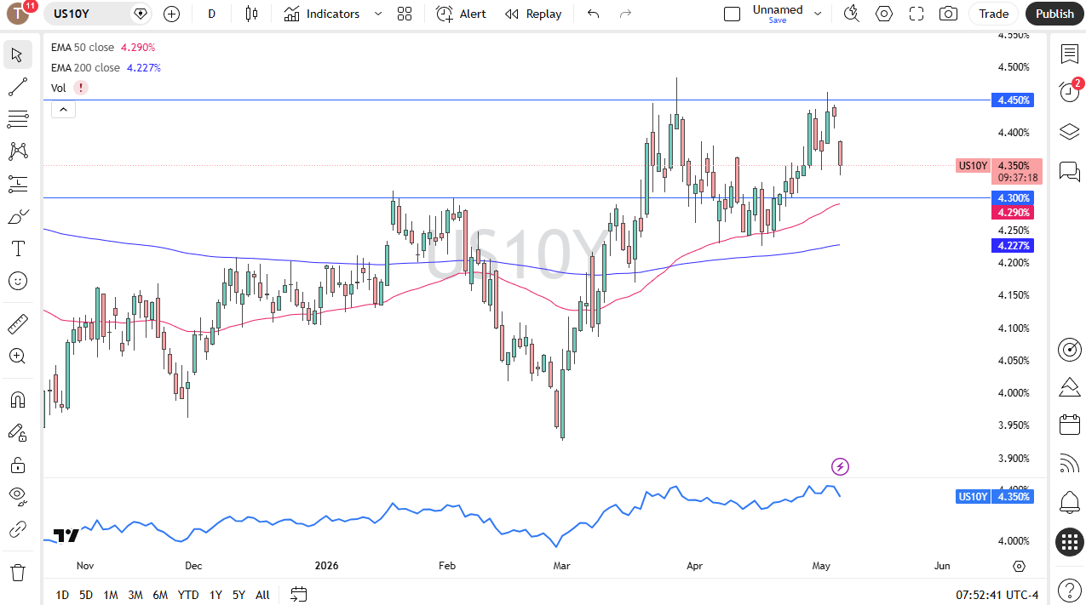Viewport: 1086px width, 605px height.
Task: Expand the Unnamed layout dropdown
Action: (818, 14)
